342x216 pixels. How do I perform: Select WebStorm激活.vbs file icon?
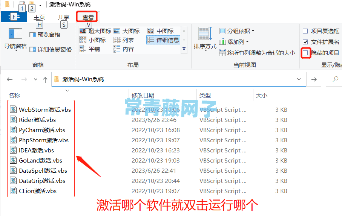13,109
